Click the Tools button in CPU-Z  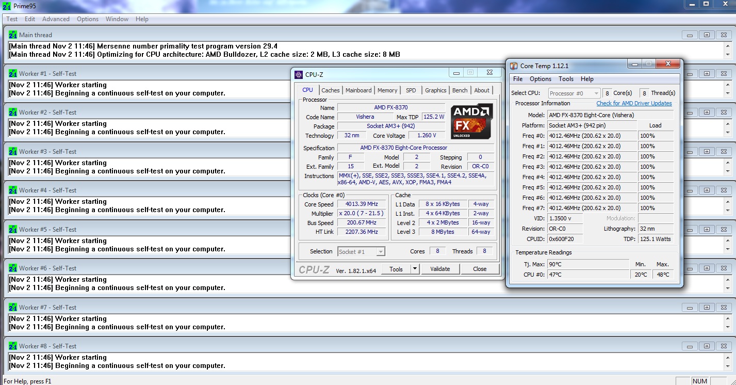(x=396, y=269)
